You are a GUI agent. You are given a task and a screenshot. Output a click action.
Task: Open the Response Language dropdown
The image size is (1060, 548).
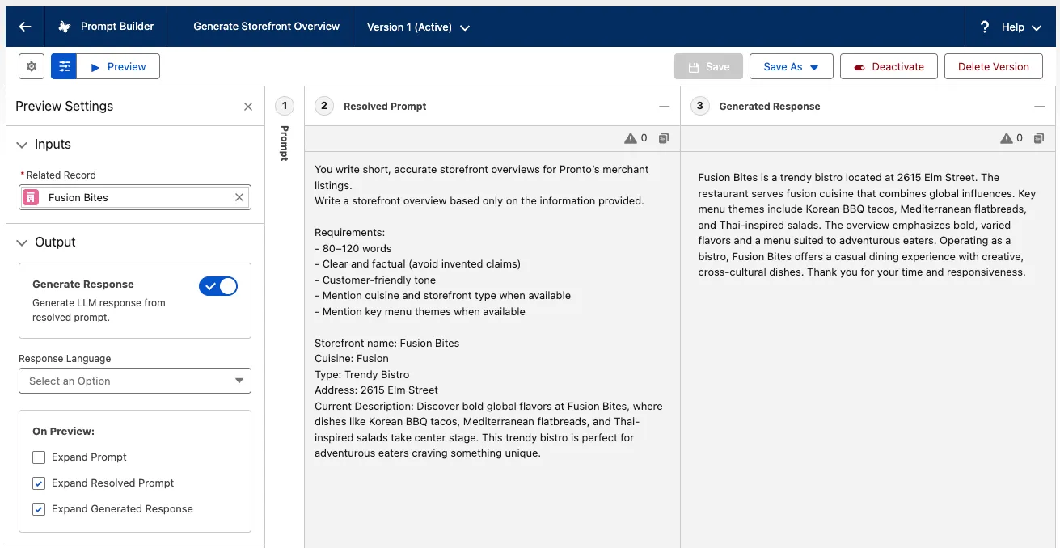tap(135, 381)
